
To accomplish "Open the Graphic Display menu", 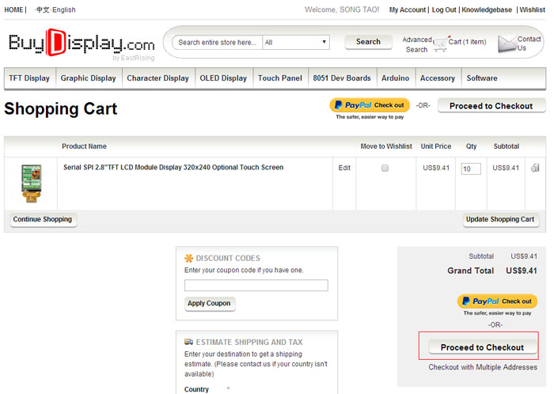I will (89, 78).
